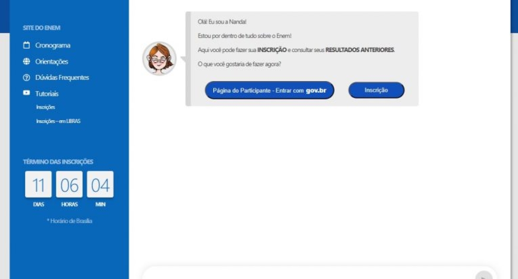Open the Inscrições tutorial link
This screenshot has width=518, height=279.
tap(46, 107)
